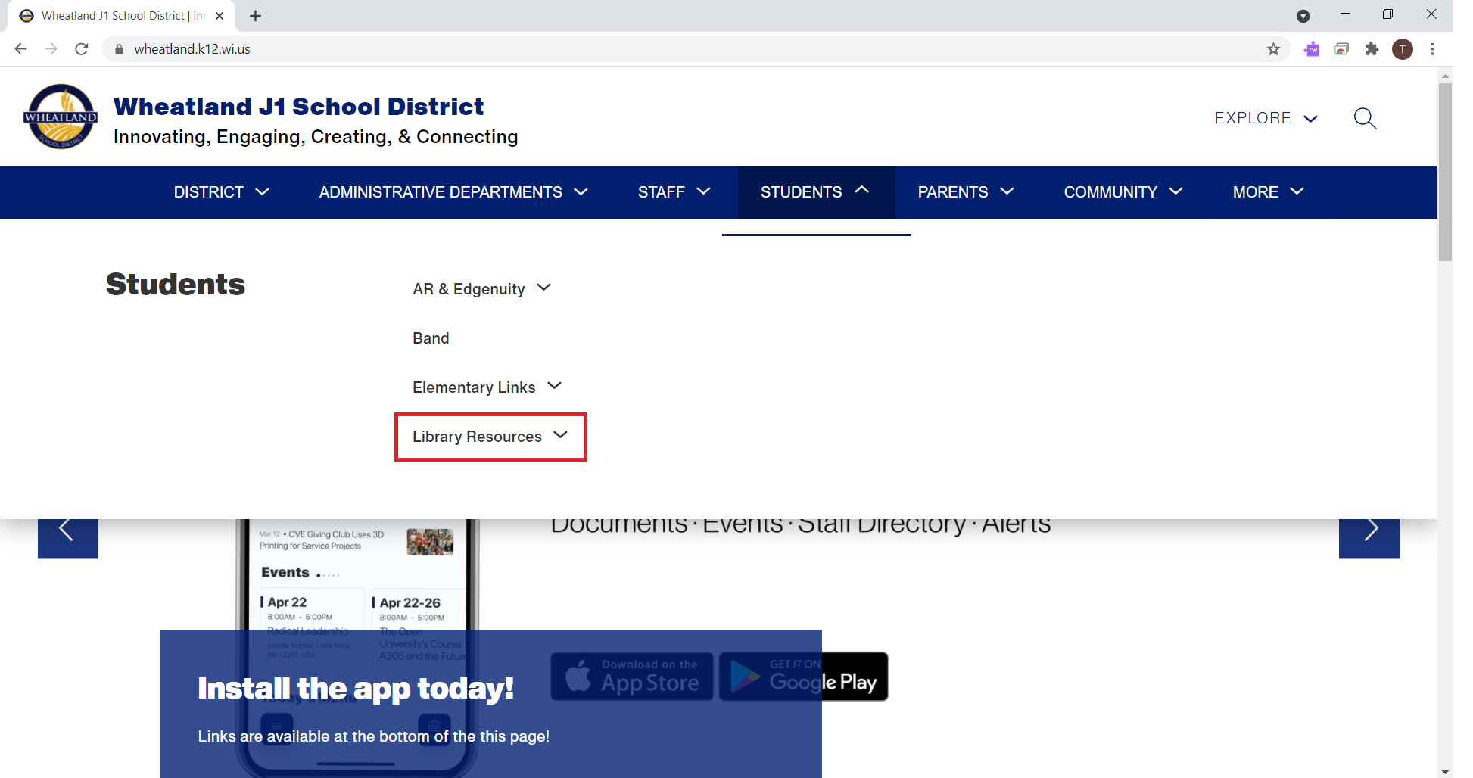Click the site lock icon in address bar
The height and width of the screenshot is (778, 1473).
coord(119,49)
